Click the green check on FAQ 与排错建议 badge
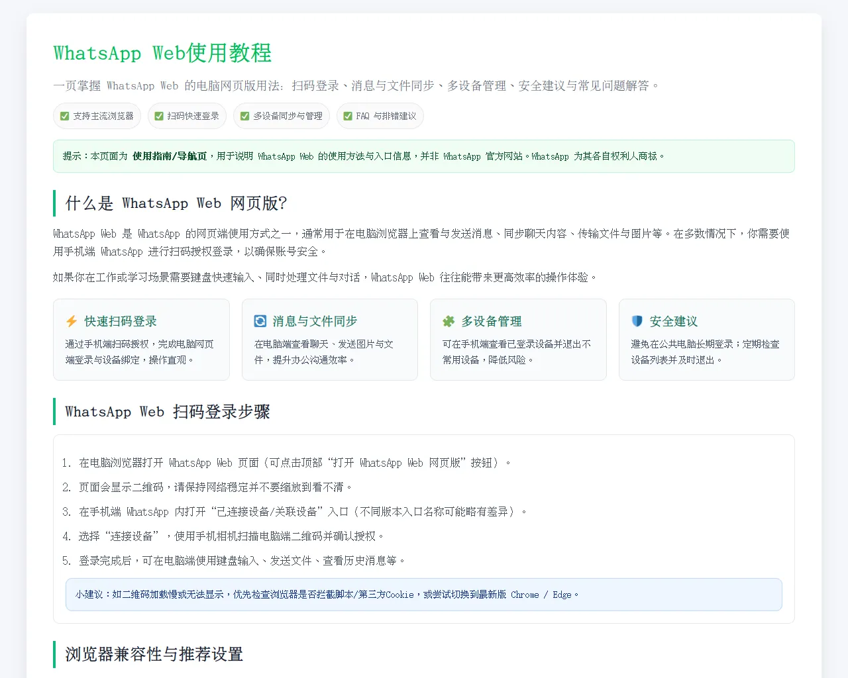 [348, 116]
